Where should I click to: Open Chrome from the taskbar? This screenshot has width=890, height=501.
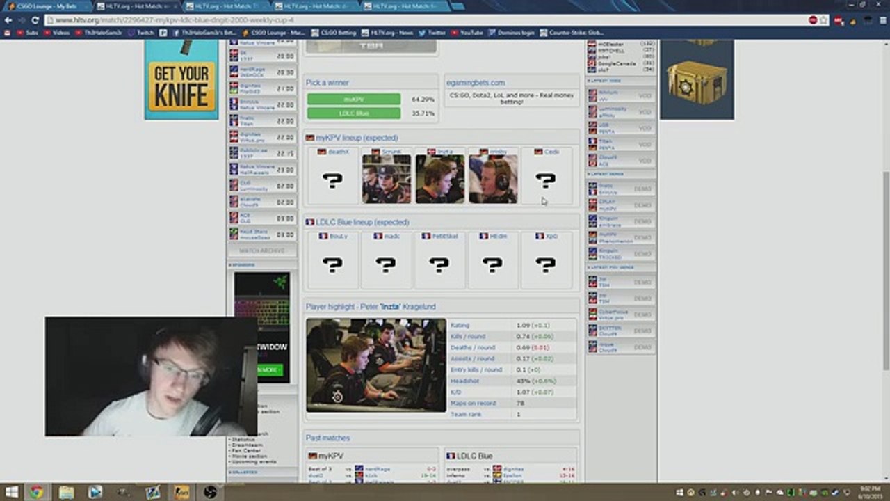coord(36,493)
